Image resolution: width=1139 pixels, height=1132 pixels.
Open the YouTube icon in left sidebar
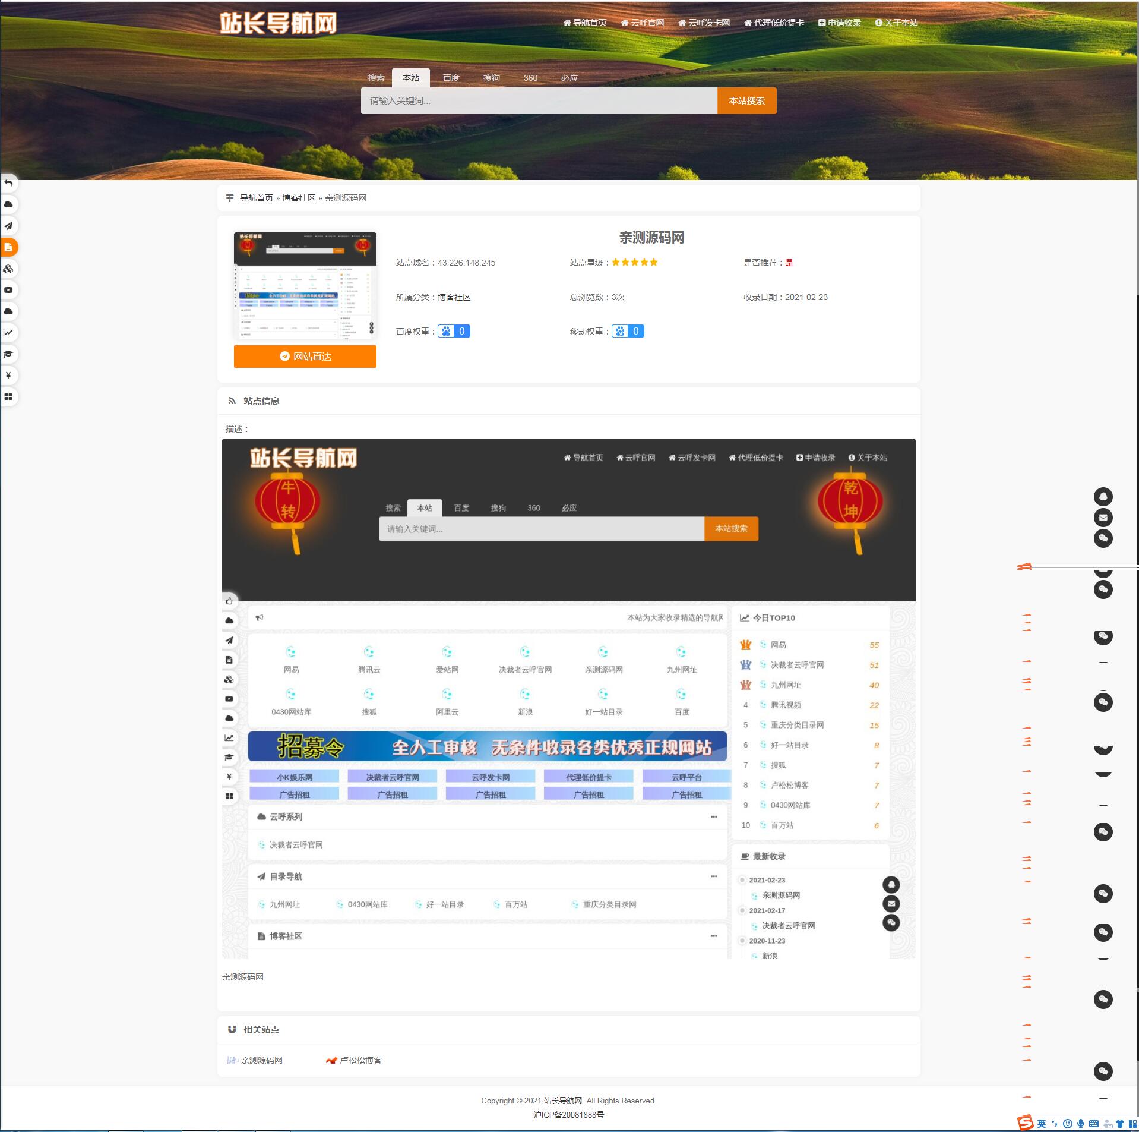click(8, 290)
